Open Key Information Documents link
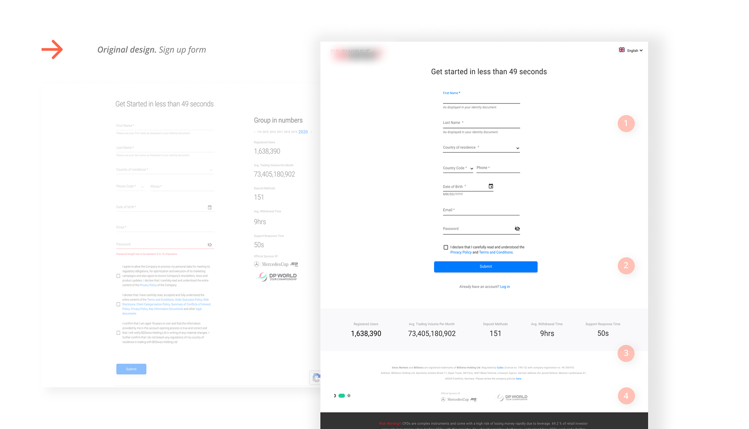The width and height of the screenshot is (749, 429). click(166, 309)
